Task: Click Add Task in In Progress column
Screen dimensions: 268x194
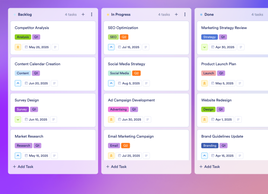Action: (116, 166)
